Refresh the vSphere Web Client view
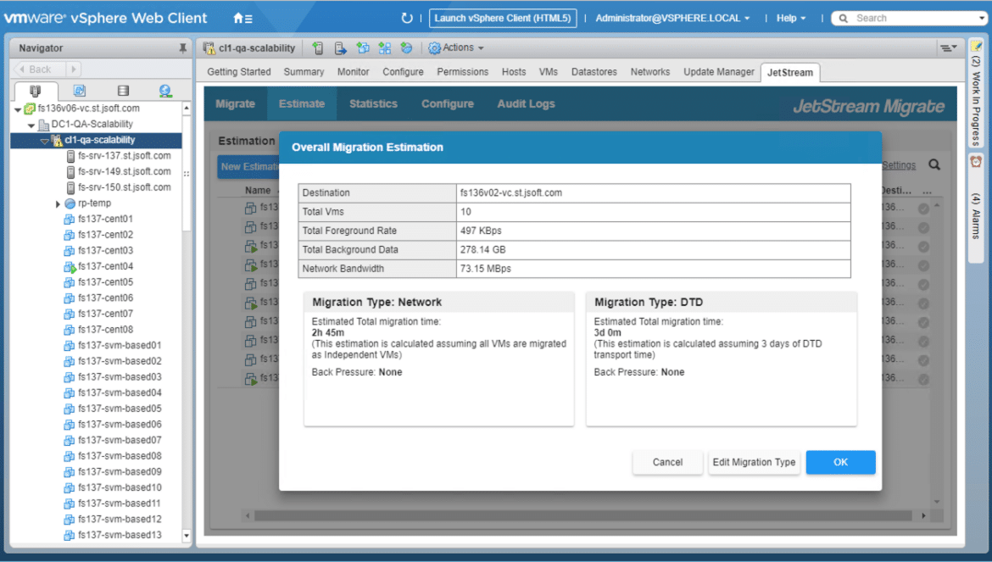Image resolution: width=992 pixels, height=562 pixels. (407, 19)
